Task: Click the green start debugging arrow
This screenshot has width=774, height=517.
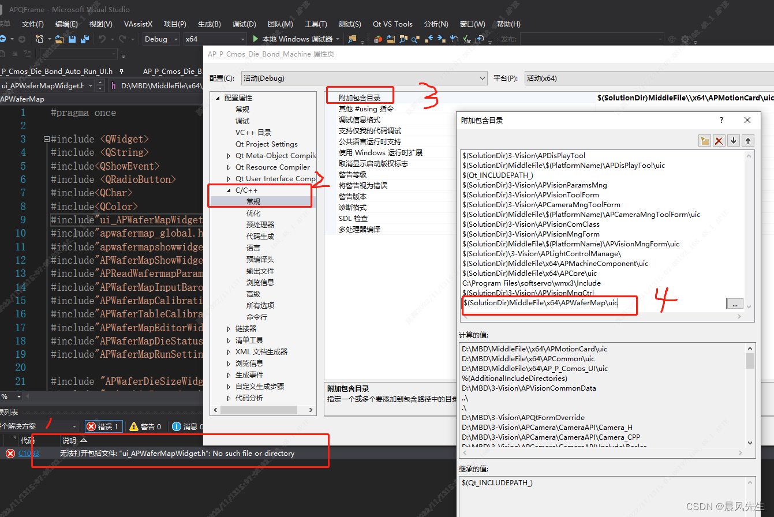Action: pos(256,39)
